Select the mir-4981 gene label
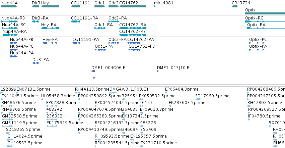Viewport: 285px width, 148px height. point(163,3)
